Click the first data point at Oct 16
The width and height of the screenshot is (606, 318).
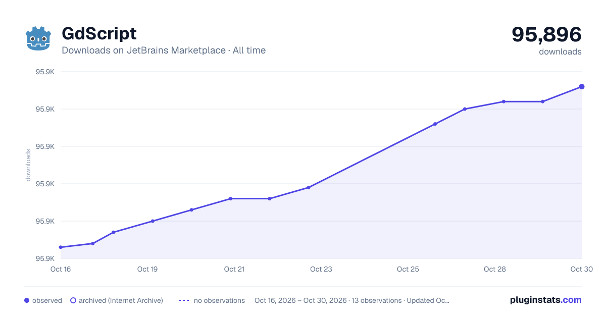pyautogui.click(x=61, y=247)
